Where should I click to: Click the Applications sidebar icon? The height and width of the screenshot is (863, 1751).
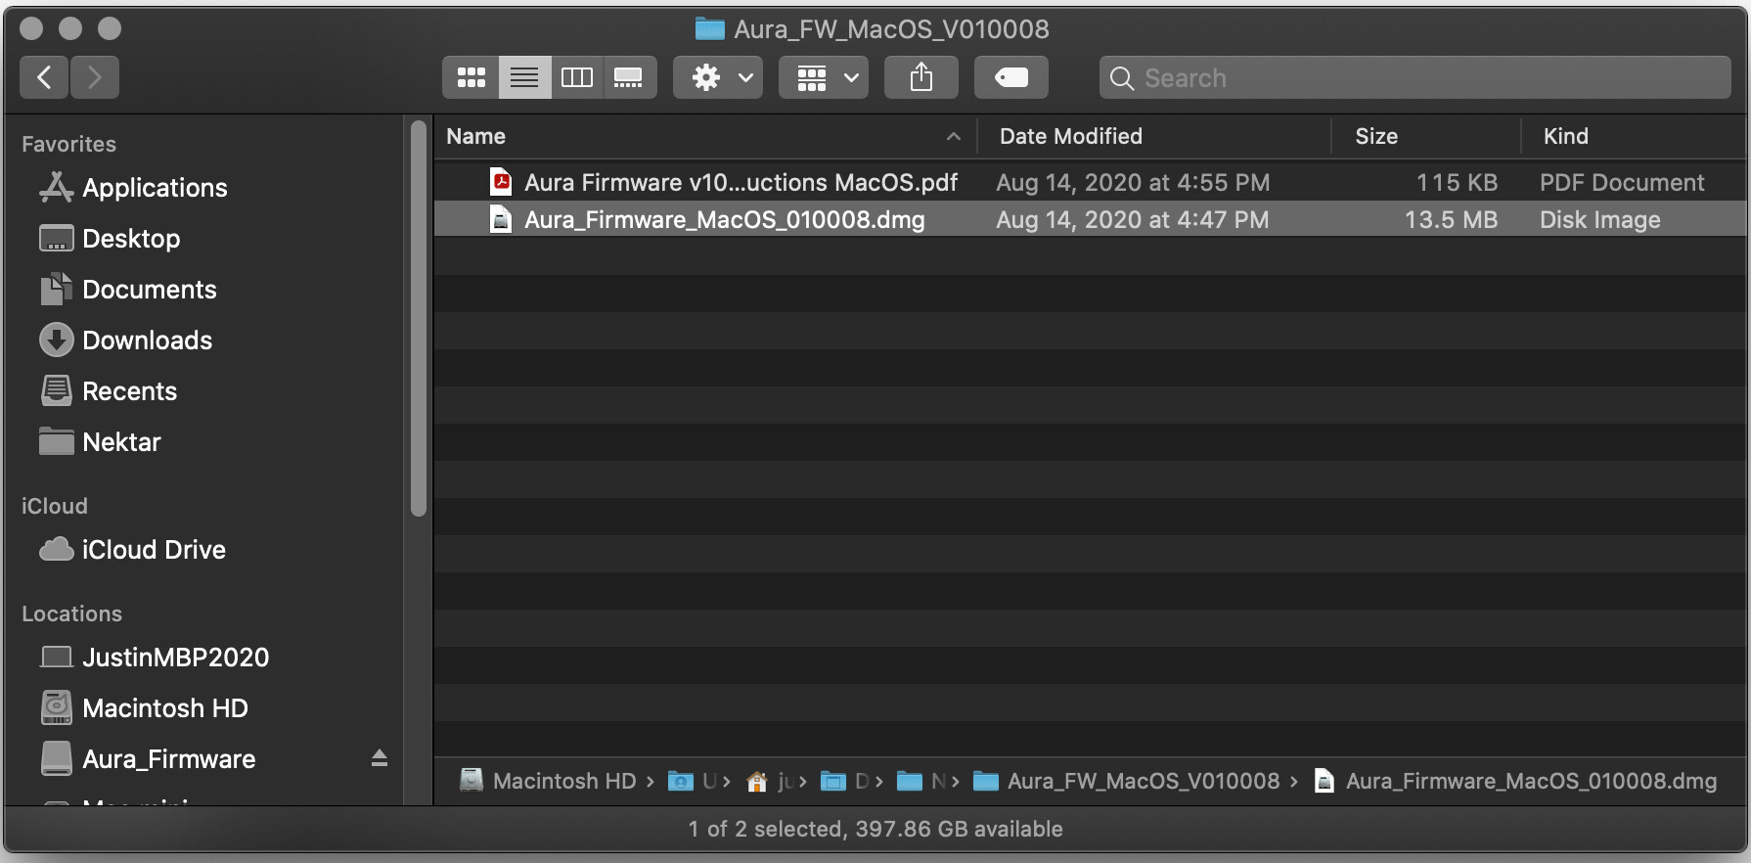[57, 187]
